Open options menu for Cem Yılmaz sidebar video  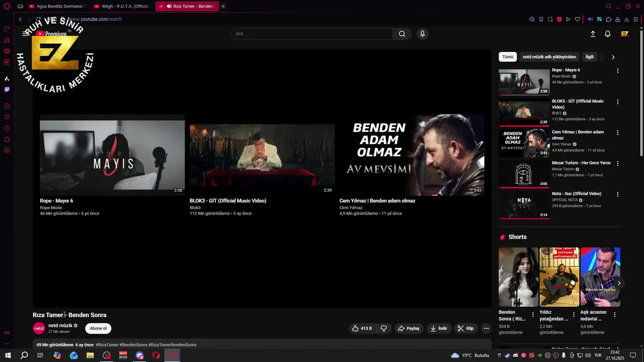pos(617,133)
